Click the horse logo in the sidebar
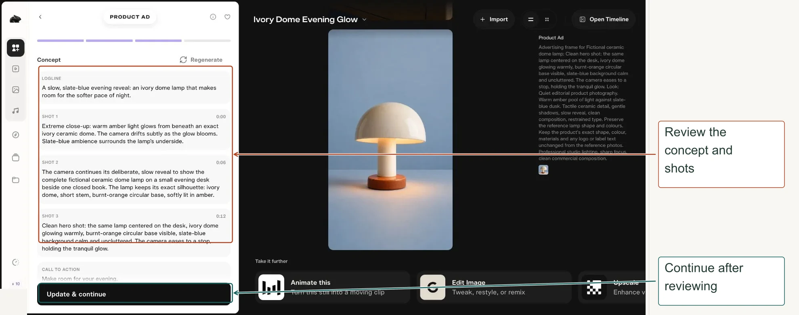This screenshot has width=799, height=315. coord(15,19)
